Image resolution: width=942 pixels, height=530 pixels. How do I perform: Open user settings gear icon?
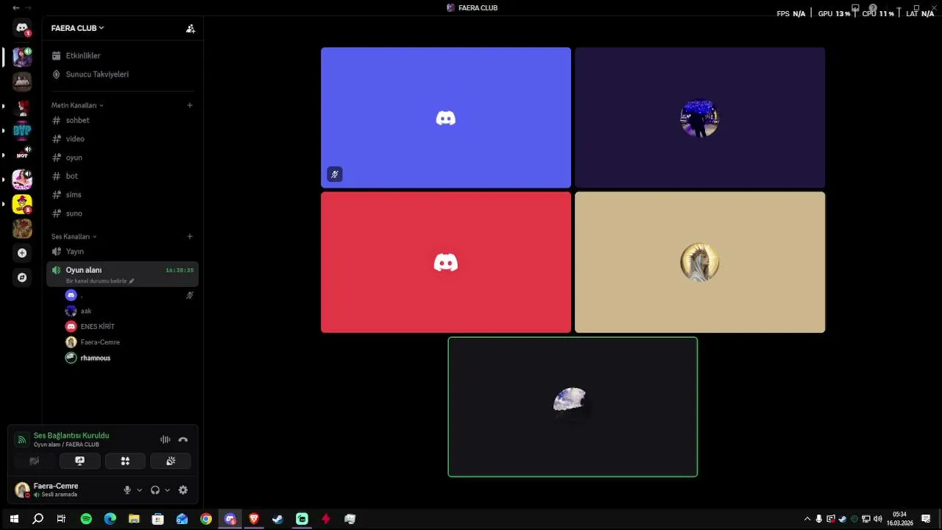[x=183, y=490]
